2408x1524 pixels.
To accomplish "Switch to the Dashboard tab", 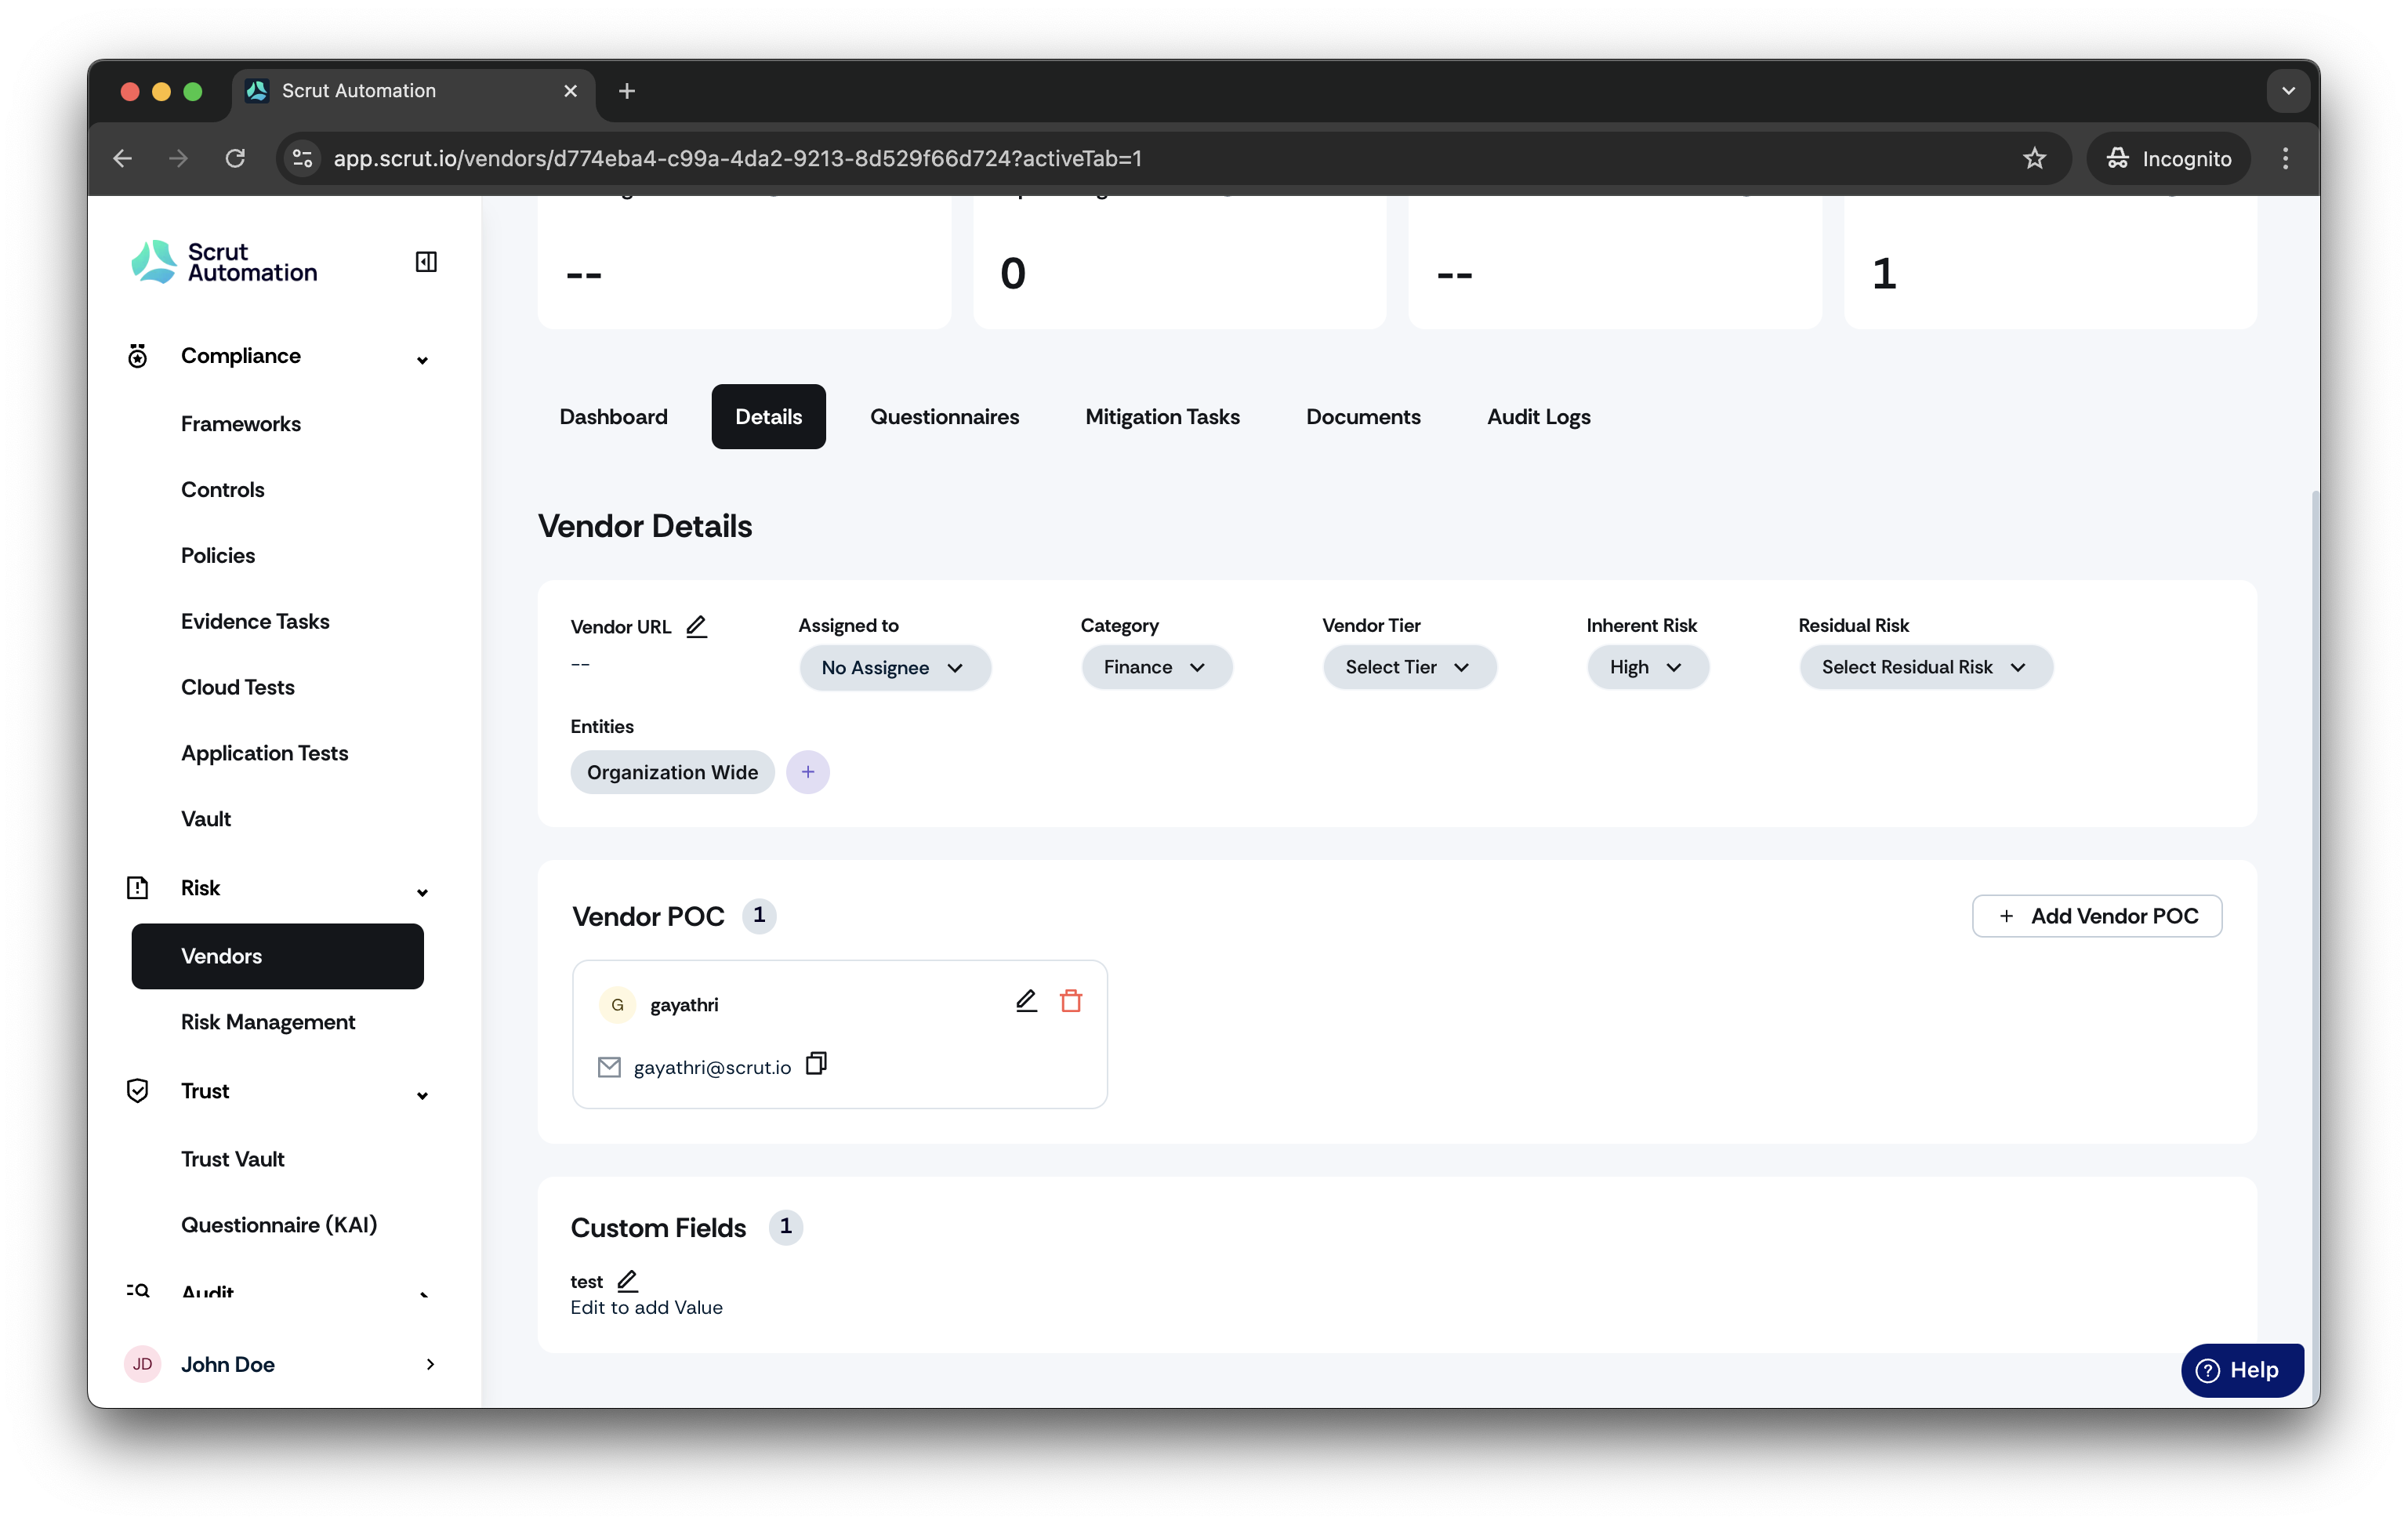I will [x=613, y=416].
